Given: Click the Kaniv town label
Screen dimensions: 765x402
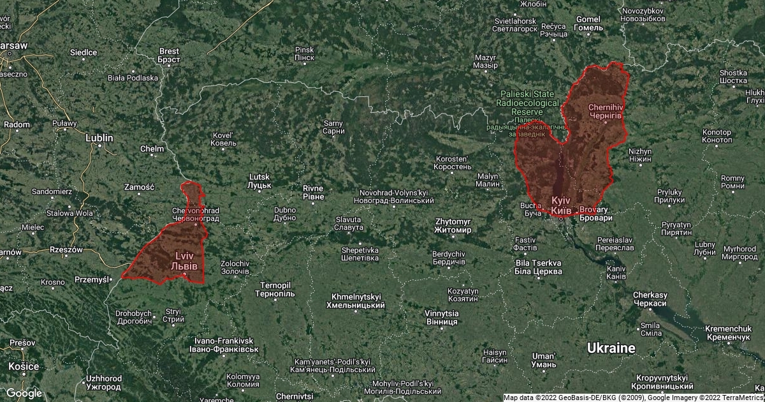Looking at the screenshot, I should pyautogui.click(x=616, y=272).
